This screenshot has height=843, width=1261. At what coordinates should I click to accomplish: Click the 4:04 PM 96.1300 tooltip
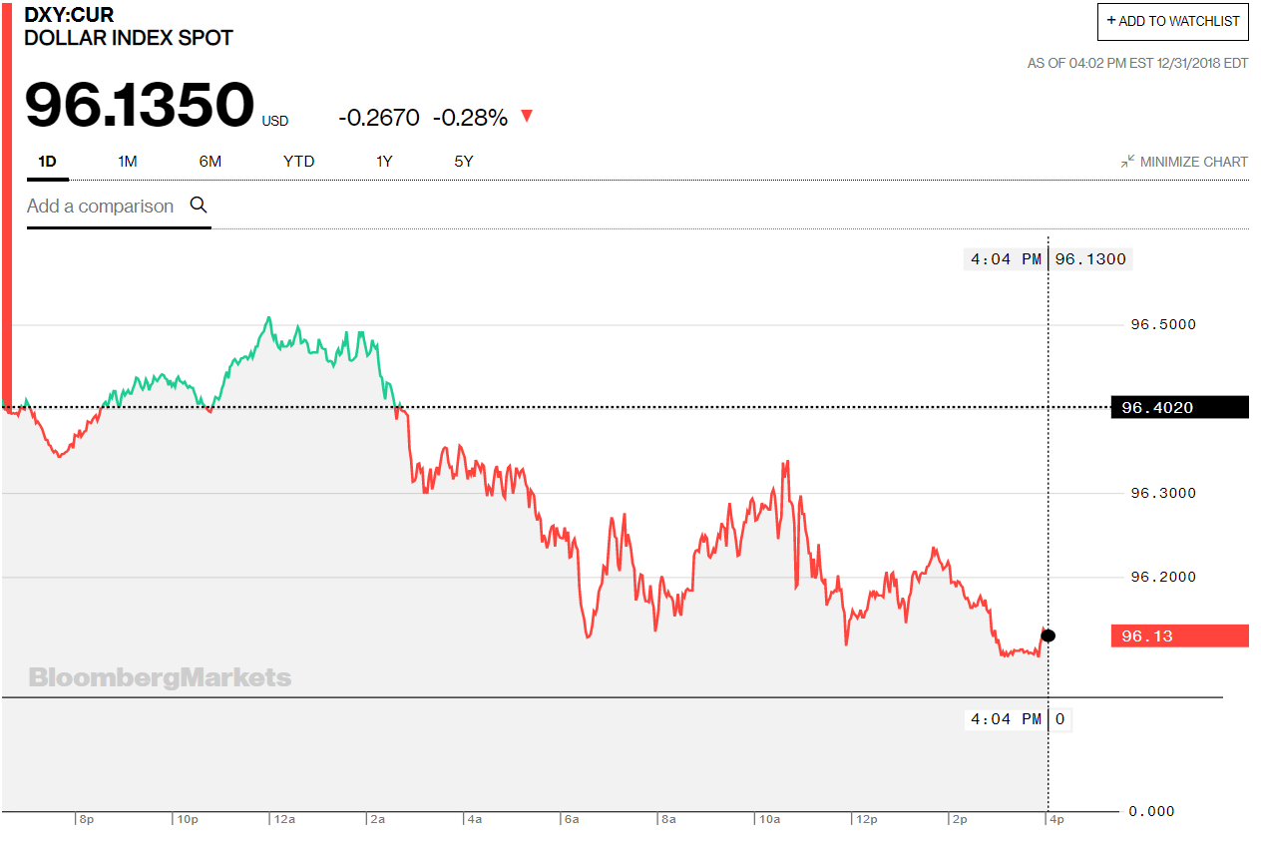tap(1049, 259)
